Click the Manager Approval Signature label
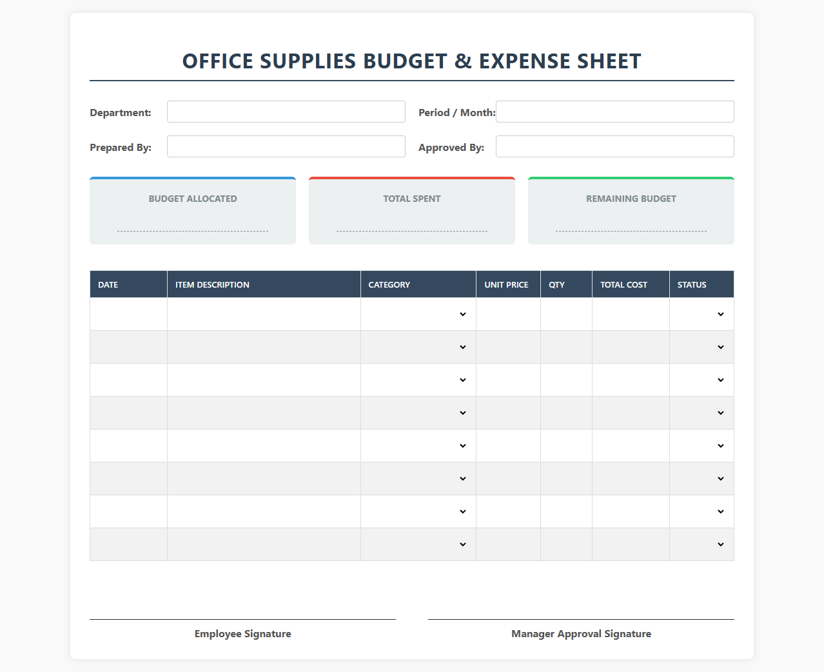 (582, 634)
